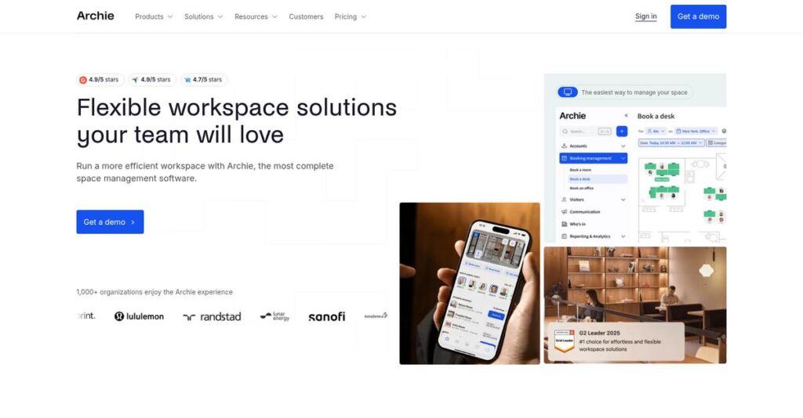Screen dimensions: 803x418
Task: Click the header Get a demo button
Action: click(698, 16)
